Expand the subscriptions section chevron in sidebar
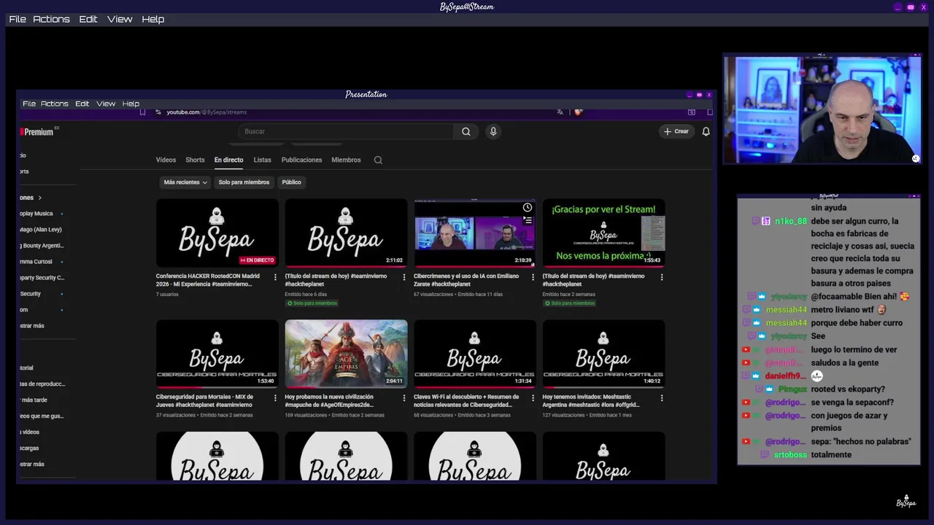This screenshot has height=525, width=934. click(40, 198)
